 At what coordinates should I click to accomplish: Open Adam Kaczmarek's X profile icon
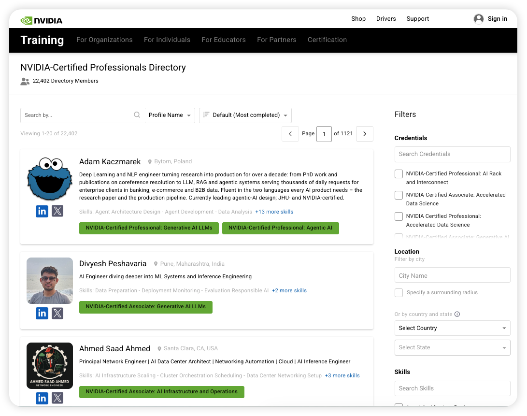tap(57, 211)
